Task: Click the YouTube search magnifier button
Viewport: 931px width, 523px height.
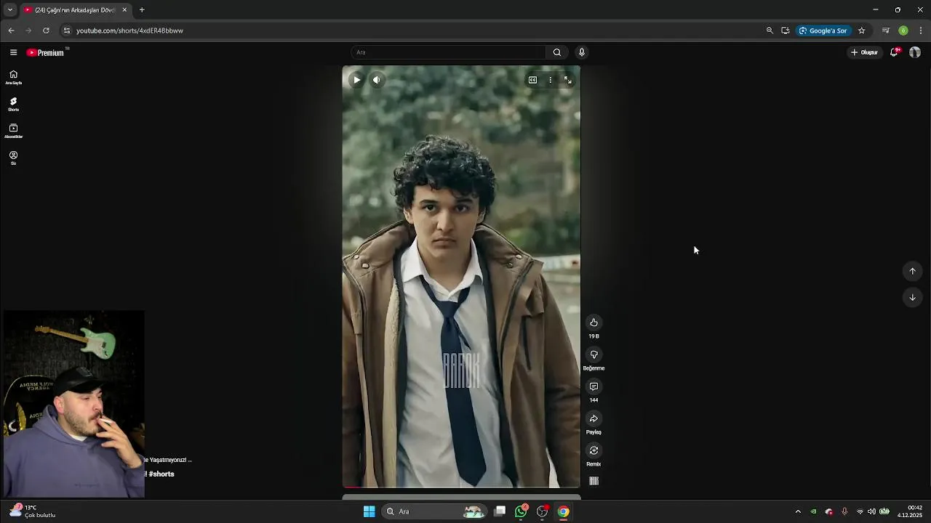Action: coord(556,52)
